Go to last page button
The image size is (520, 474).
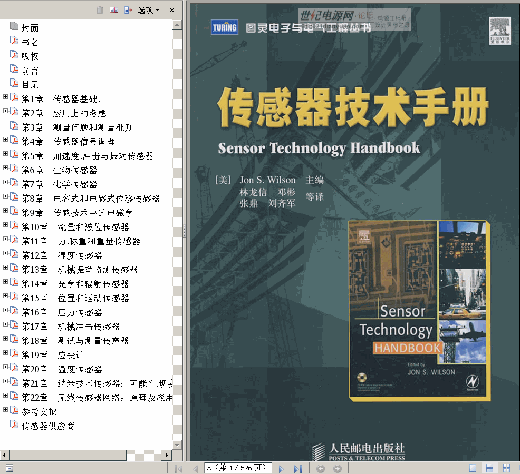(298, 469)
